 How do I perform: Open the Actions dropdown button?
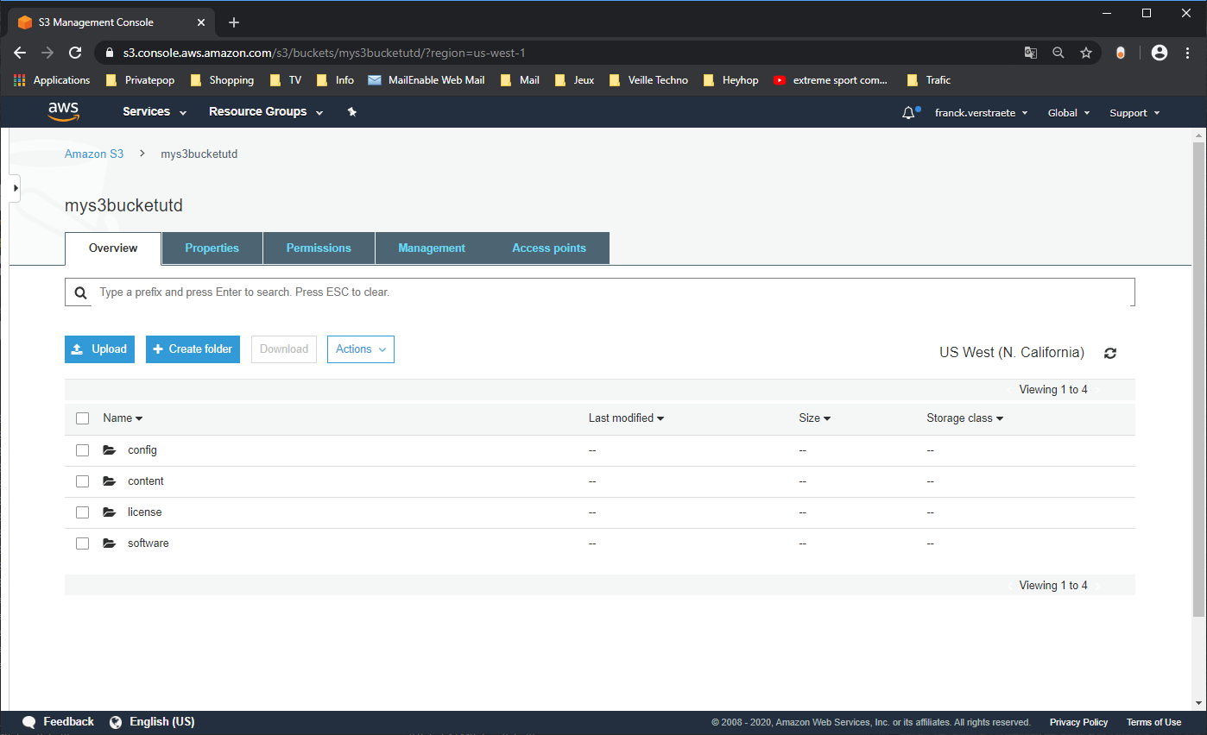coord(361,349)
